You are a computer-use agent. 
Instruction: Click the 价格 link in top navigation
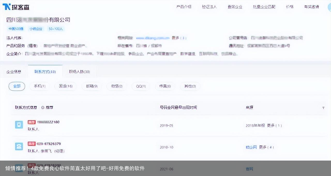coord(290,7)
